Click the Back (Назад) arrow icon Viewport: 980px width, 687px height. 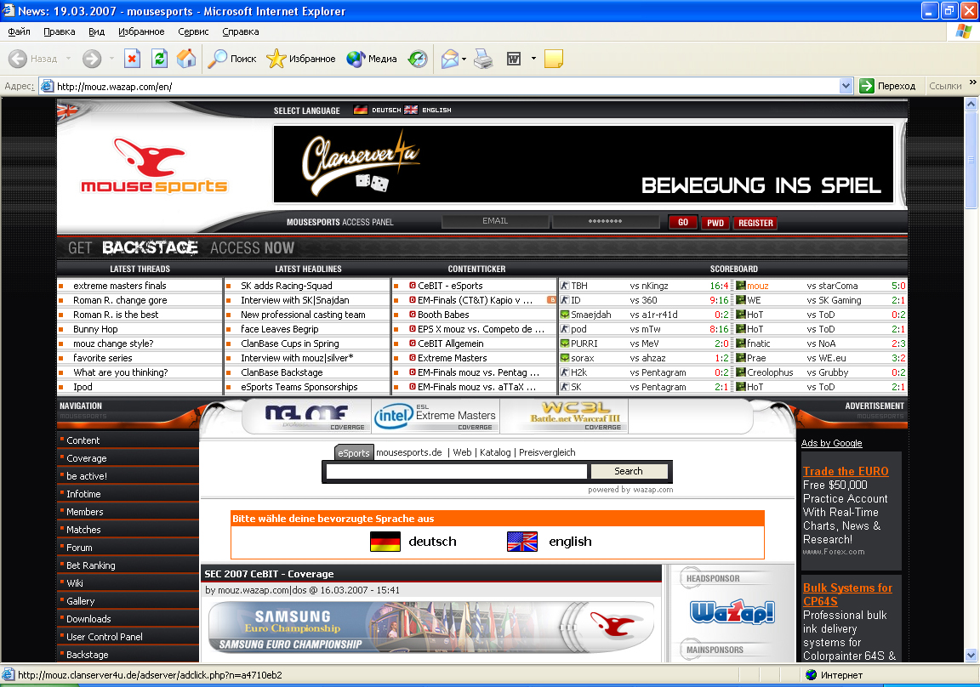coord(18,59)
